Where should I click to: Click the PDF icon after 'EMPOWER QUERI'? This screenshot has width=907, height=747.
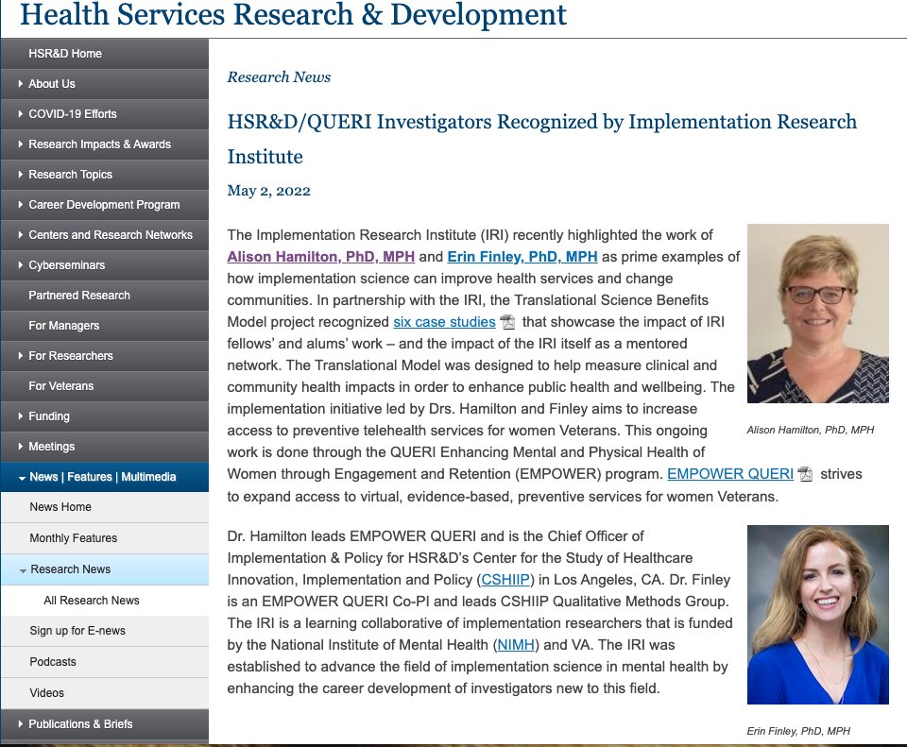click(805, 474)
